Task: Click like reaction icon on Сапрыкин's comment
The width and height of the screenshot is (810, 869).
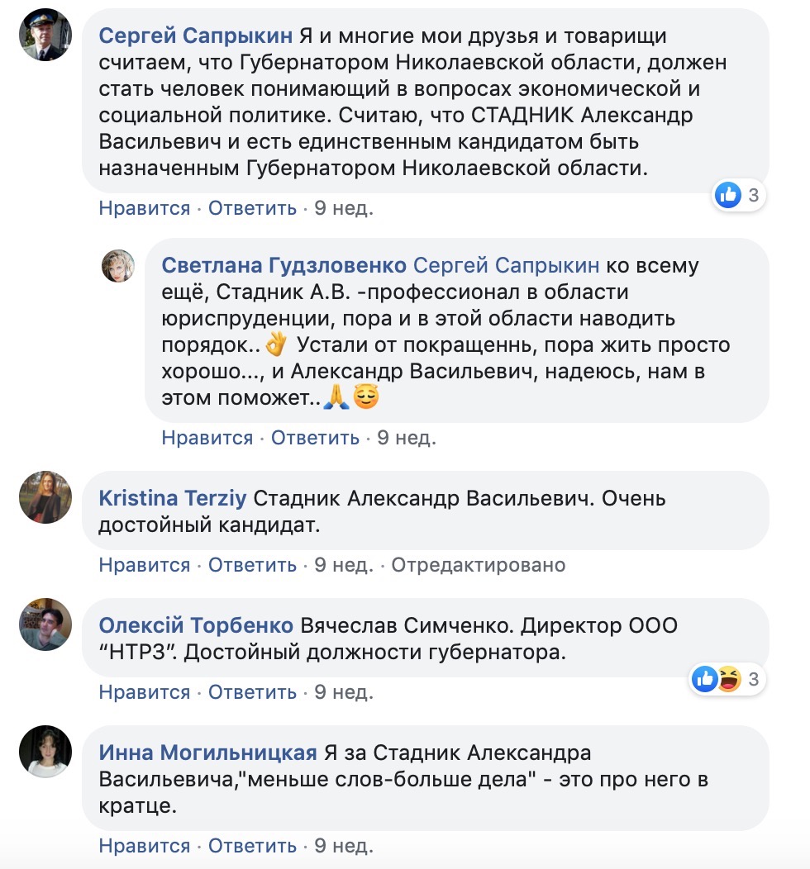Action: [x=727, y=195]
